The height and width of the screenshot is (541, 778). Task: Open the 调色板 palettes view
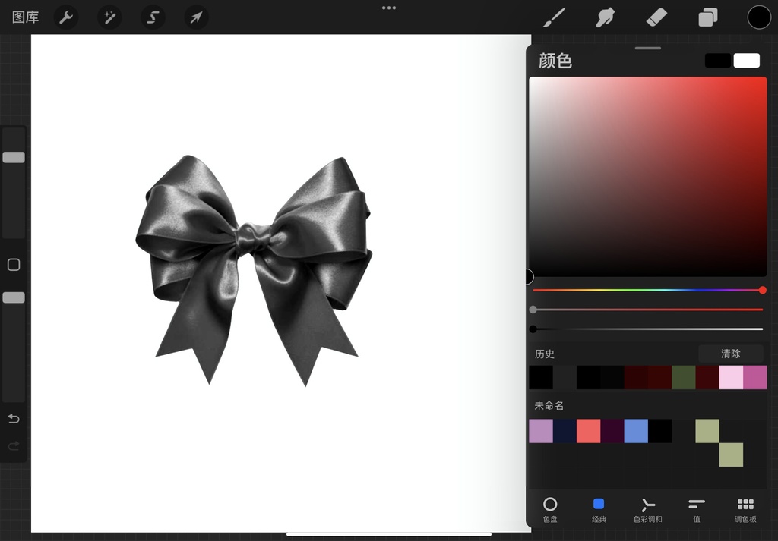click(x=745, y=510)
